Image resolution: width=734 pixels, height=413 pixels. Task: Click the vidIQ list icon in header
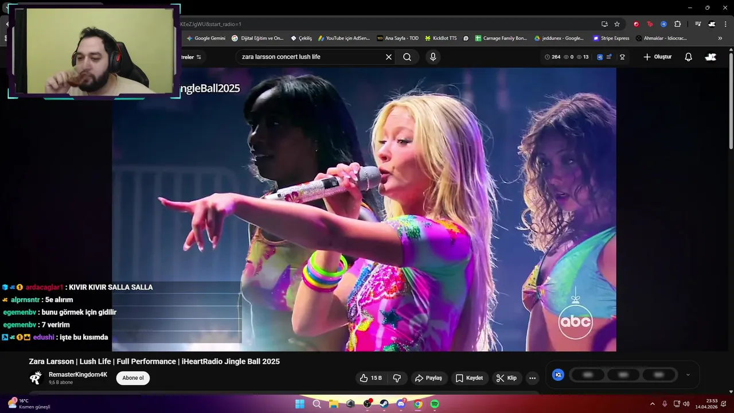(609, 57)
